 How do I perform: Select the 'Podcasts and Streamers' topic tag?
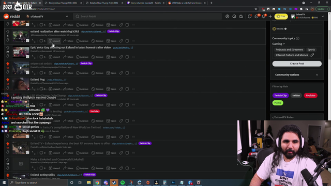(x=289, y=50)
